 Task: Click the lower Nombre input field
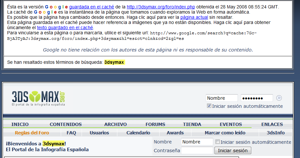point(197,141)
